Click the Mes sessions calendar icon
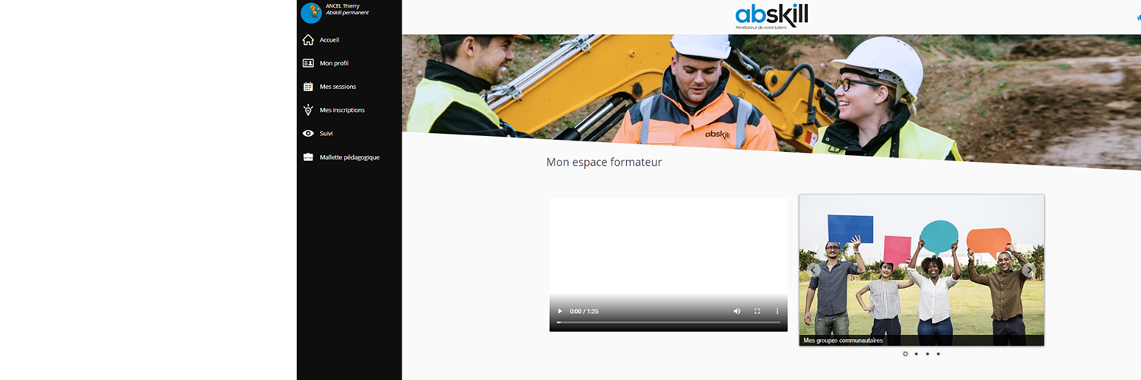Viewport: 1141px width, 380px height. pos(308,87)
